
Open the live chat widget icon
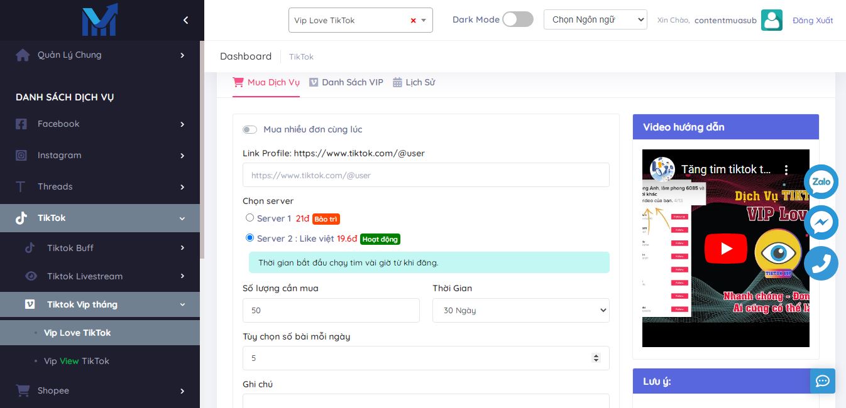(823, 381)
